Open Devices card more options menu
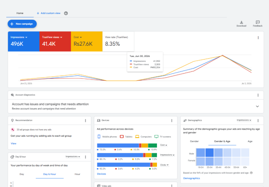This screenshot has width=269, height=187. [x=172, y=121]
